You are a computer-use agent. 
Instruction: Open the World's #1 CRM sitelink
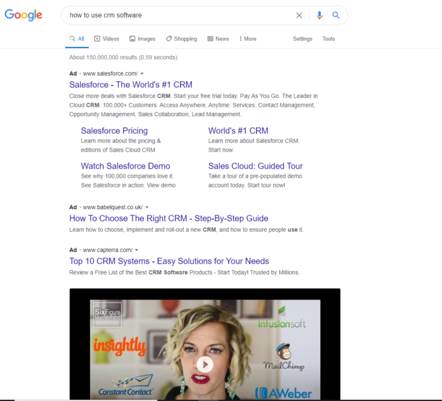point(238,131)
